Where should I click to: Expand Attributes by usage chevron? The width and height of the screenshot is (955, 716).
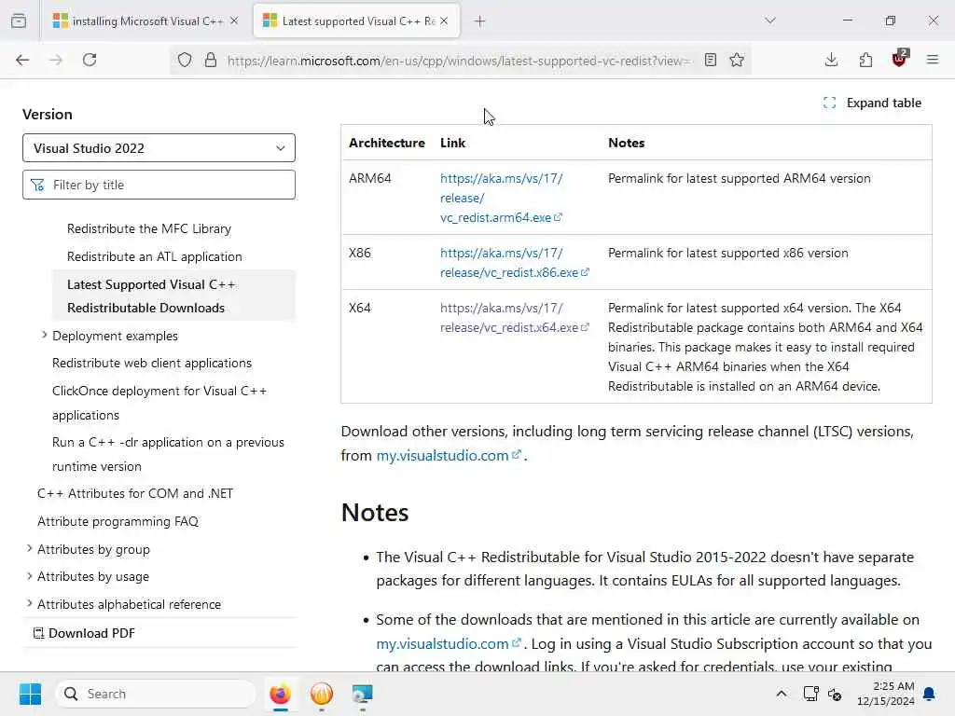pos(29,576)
